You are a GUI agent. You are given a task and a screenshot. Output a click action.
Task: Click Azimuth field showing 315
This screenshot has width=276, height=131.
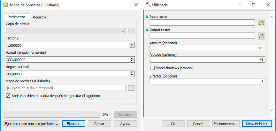click(x=208, y=48)
